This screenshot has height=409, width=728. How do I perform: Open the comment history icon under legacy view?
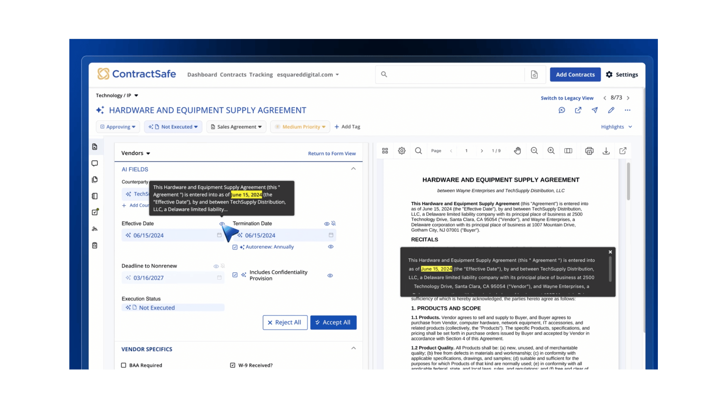tap(562, 110)
